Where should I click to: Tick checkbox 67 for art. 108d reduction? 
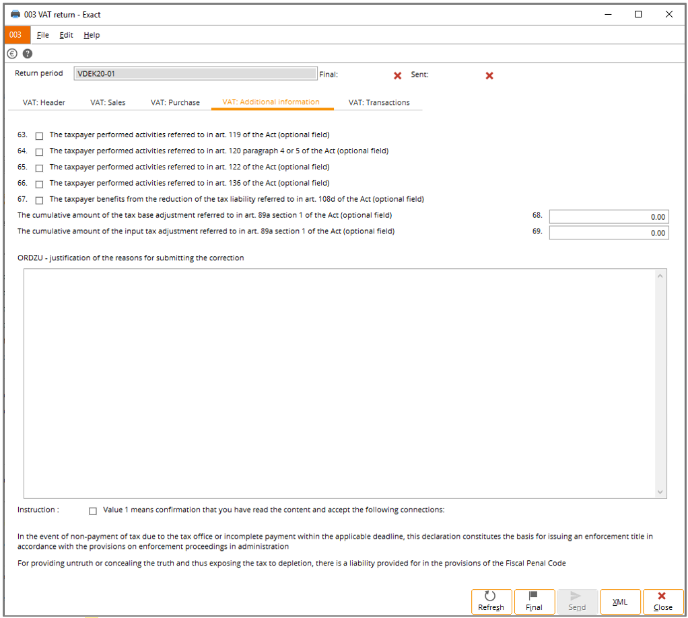pyautogui.click(x=40, y=200)
